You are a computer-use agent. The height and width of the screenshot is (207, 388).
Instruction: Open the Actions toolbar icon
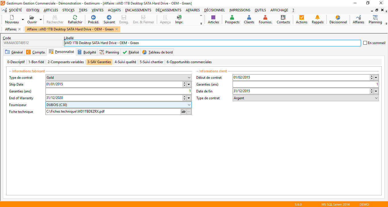tap(302, 17)
